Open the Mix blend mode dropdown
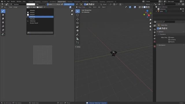The width and height of the screenshot is (185, 104). [x=41, y=4]
